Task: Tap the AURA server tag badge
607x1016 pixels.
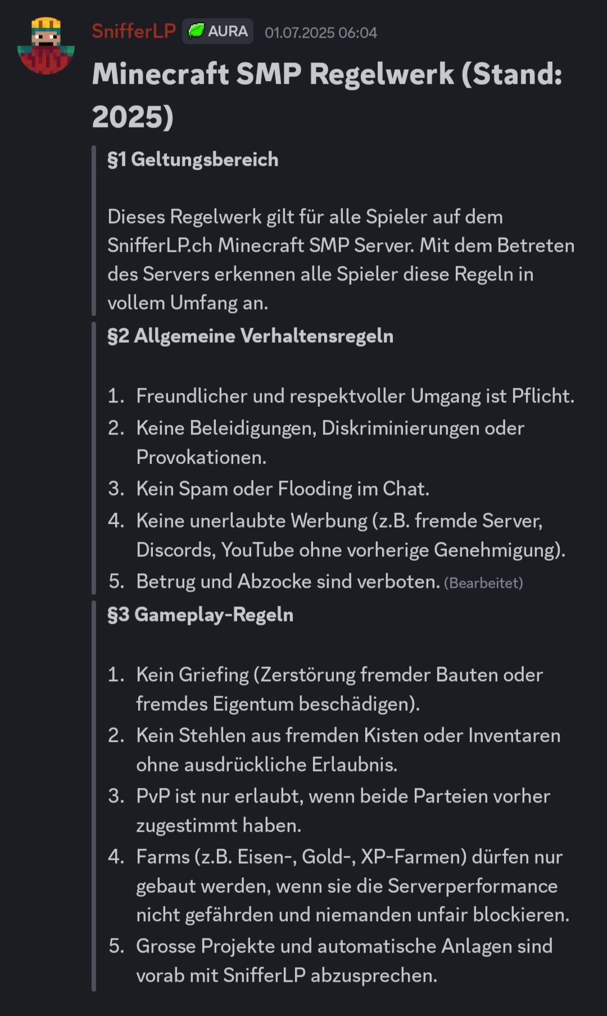Action: click(218, 31)
